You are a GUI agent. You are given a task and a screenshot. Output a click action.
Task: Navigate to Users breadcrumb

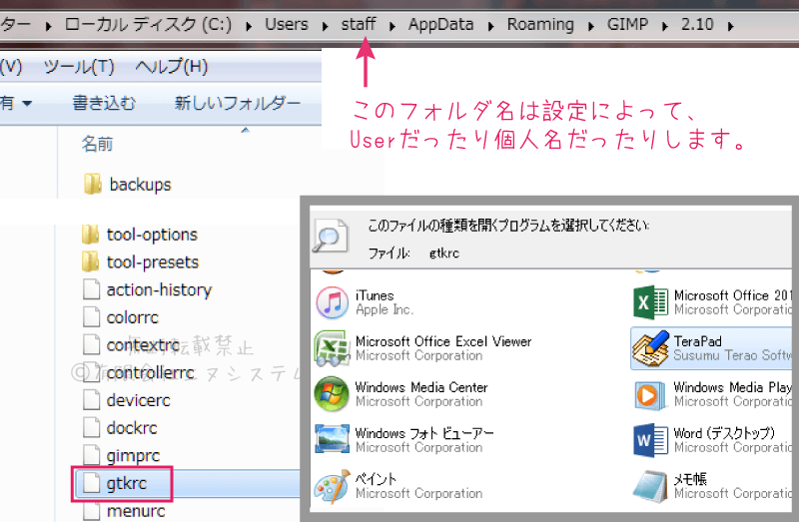287,24
